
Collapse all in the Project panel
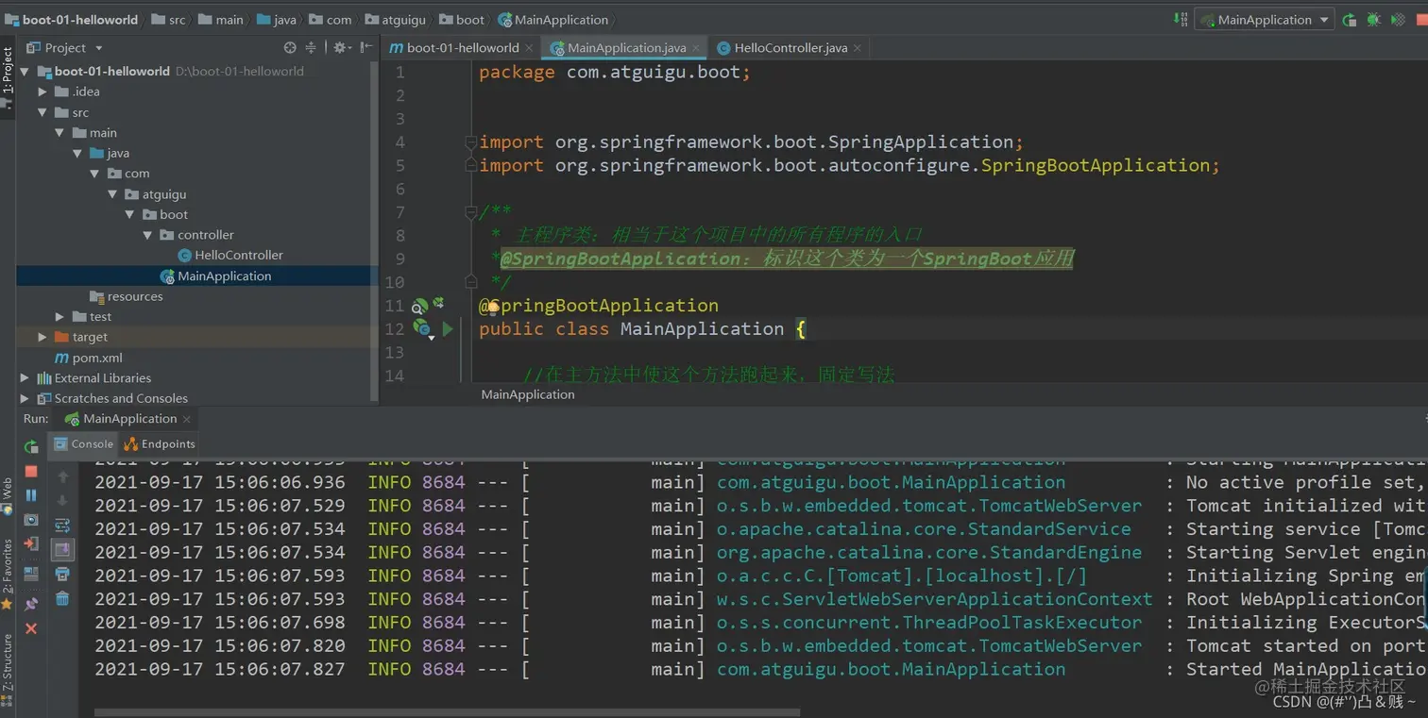311,47
